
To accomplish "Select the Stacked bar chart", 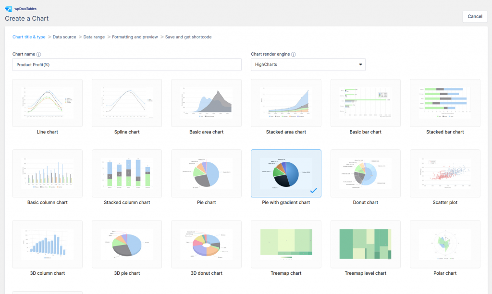I will (x=444, y=102).
